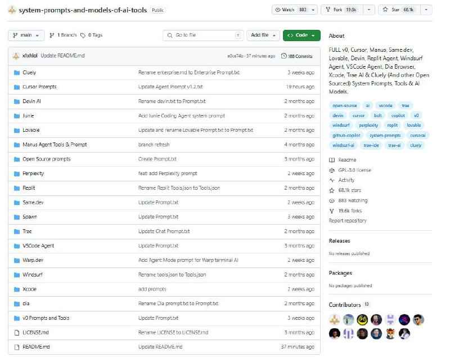
Task: Select the open-source topic tag
Action: (x=344, y=106)
